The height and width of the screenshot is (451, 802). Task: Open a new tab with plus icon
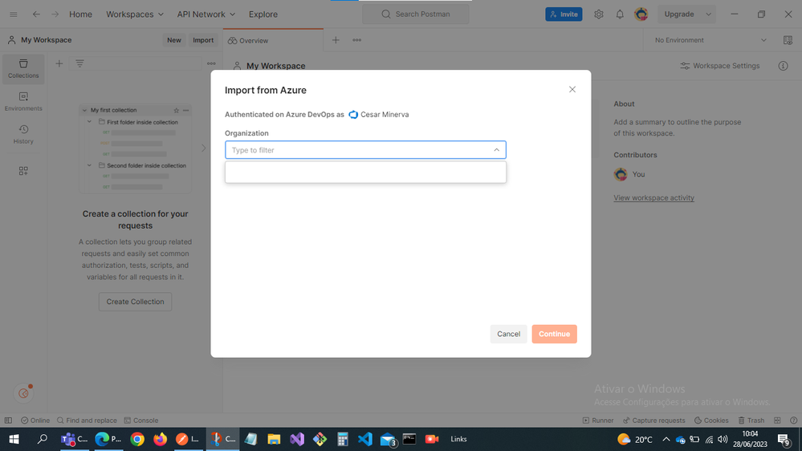(336, 40)
